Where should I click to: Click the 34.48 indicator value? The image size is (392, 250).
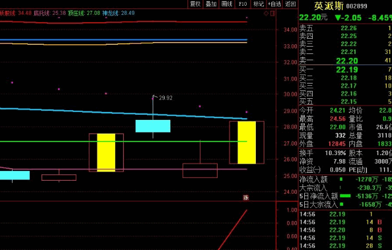click(24, 13)
